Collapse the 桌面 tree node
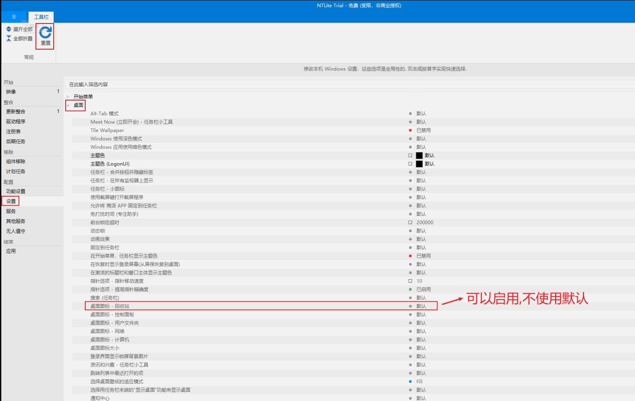The image size is (635, 401). point(68,105)
